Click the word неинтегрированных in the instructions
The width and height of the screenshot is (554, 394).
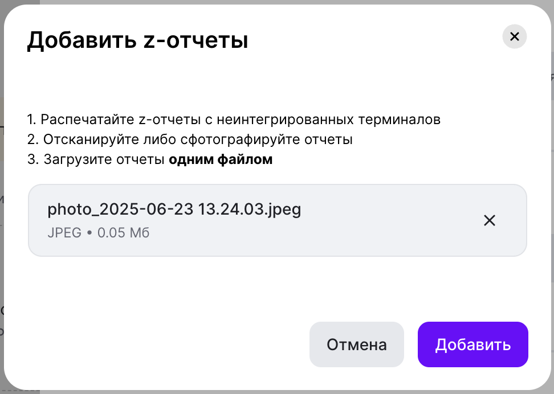(x=287, y=120)
